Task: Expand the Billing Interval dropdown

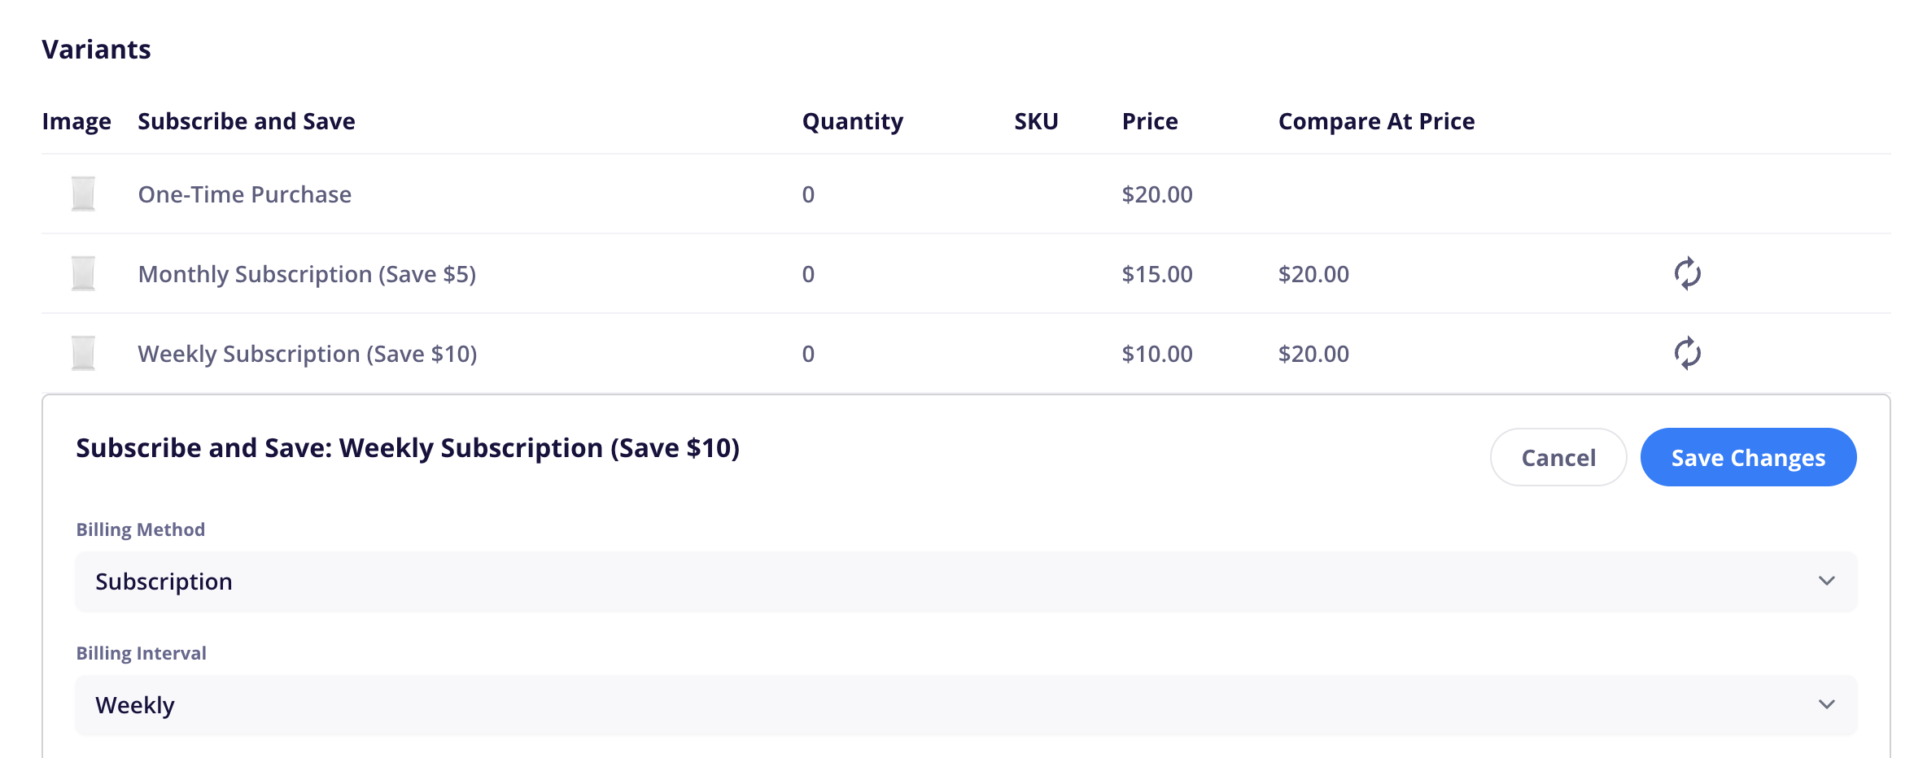Action: pos(966,705)
